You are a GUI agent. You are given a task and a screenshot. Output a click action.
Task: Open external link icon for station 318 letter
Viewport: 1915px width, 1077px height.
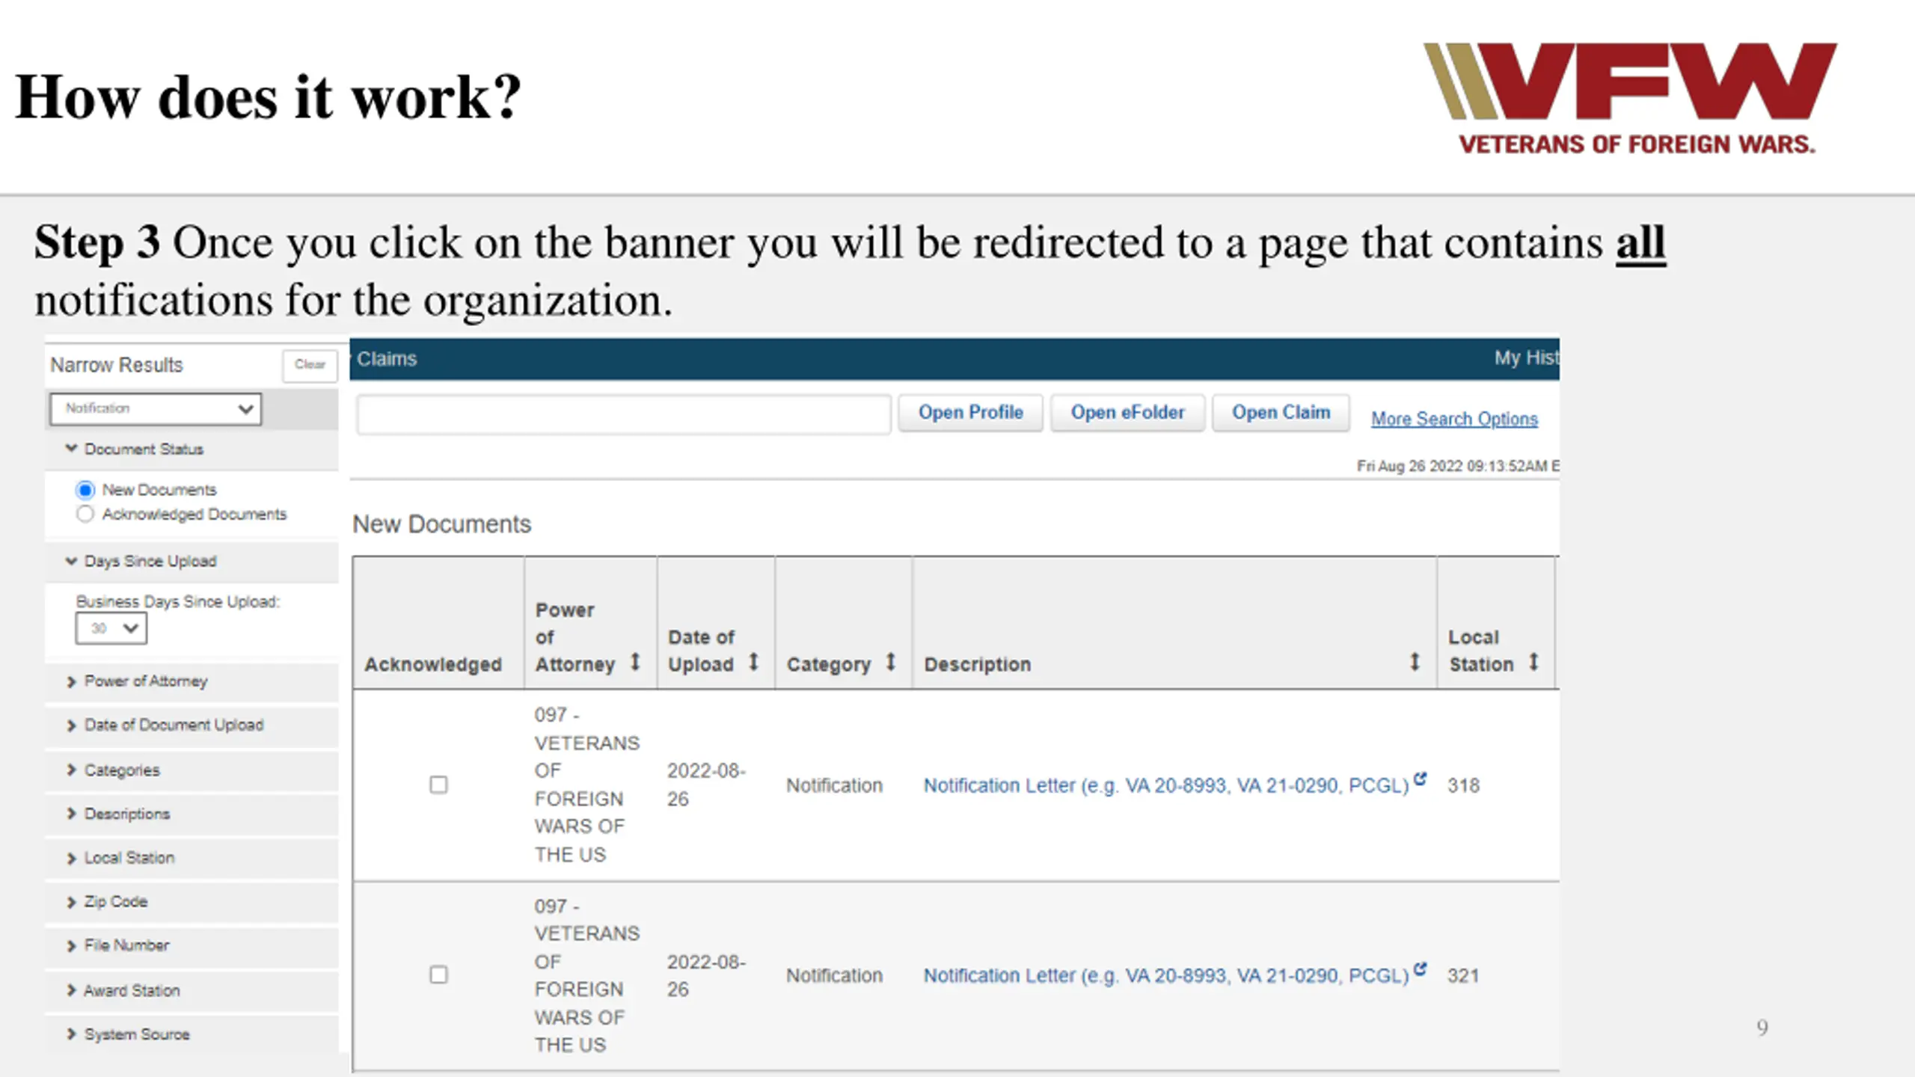pos(1420,779)
